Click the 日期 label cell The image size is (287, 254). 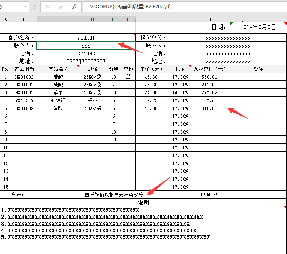[x=211, y=27]
